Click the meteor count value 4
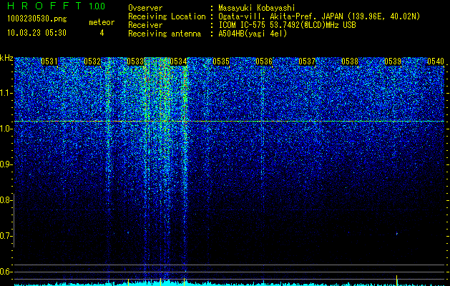 (102, 33)
